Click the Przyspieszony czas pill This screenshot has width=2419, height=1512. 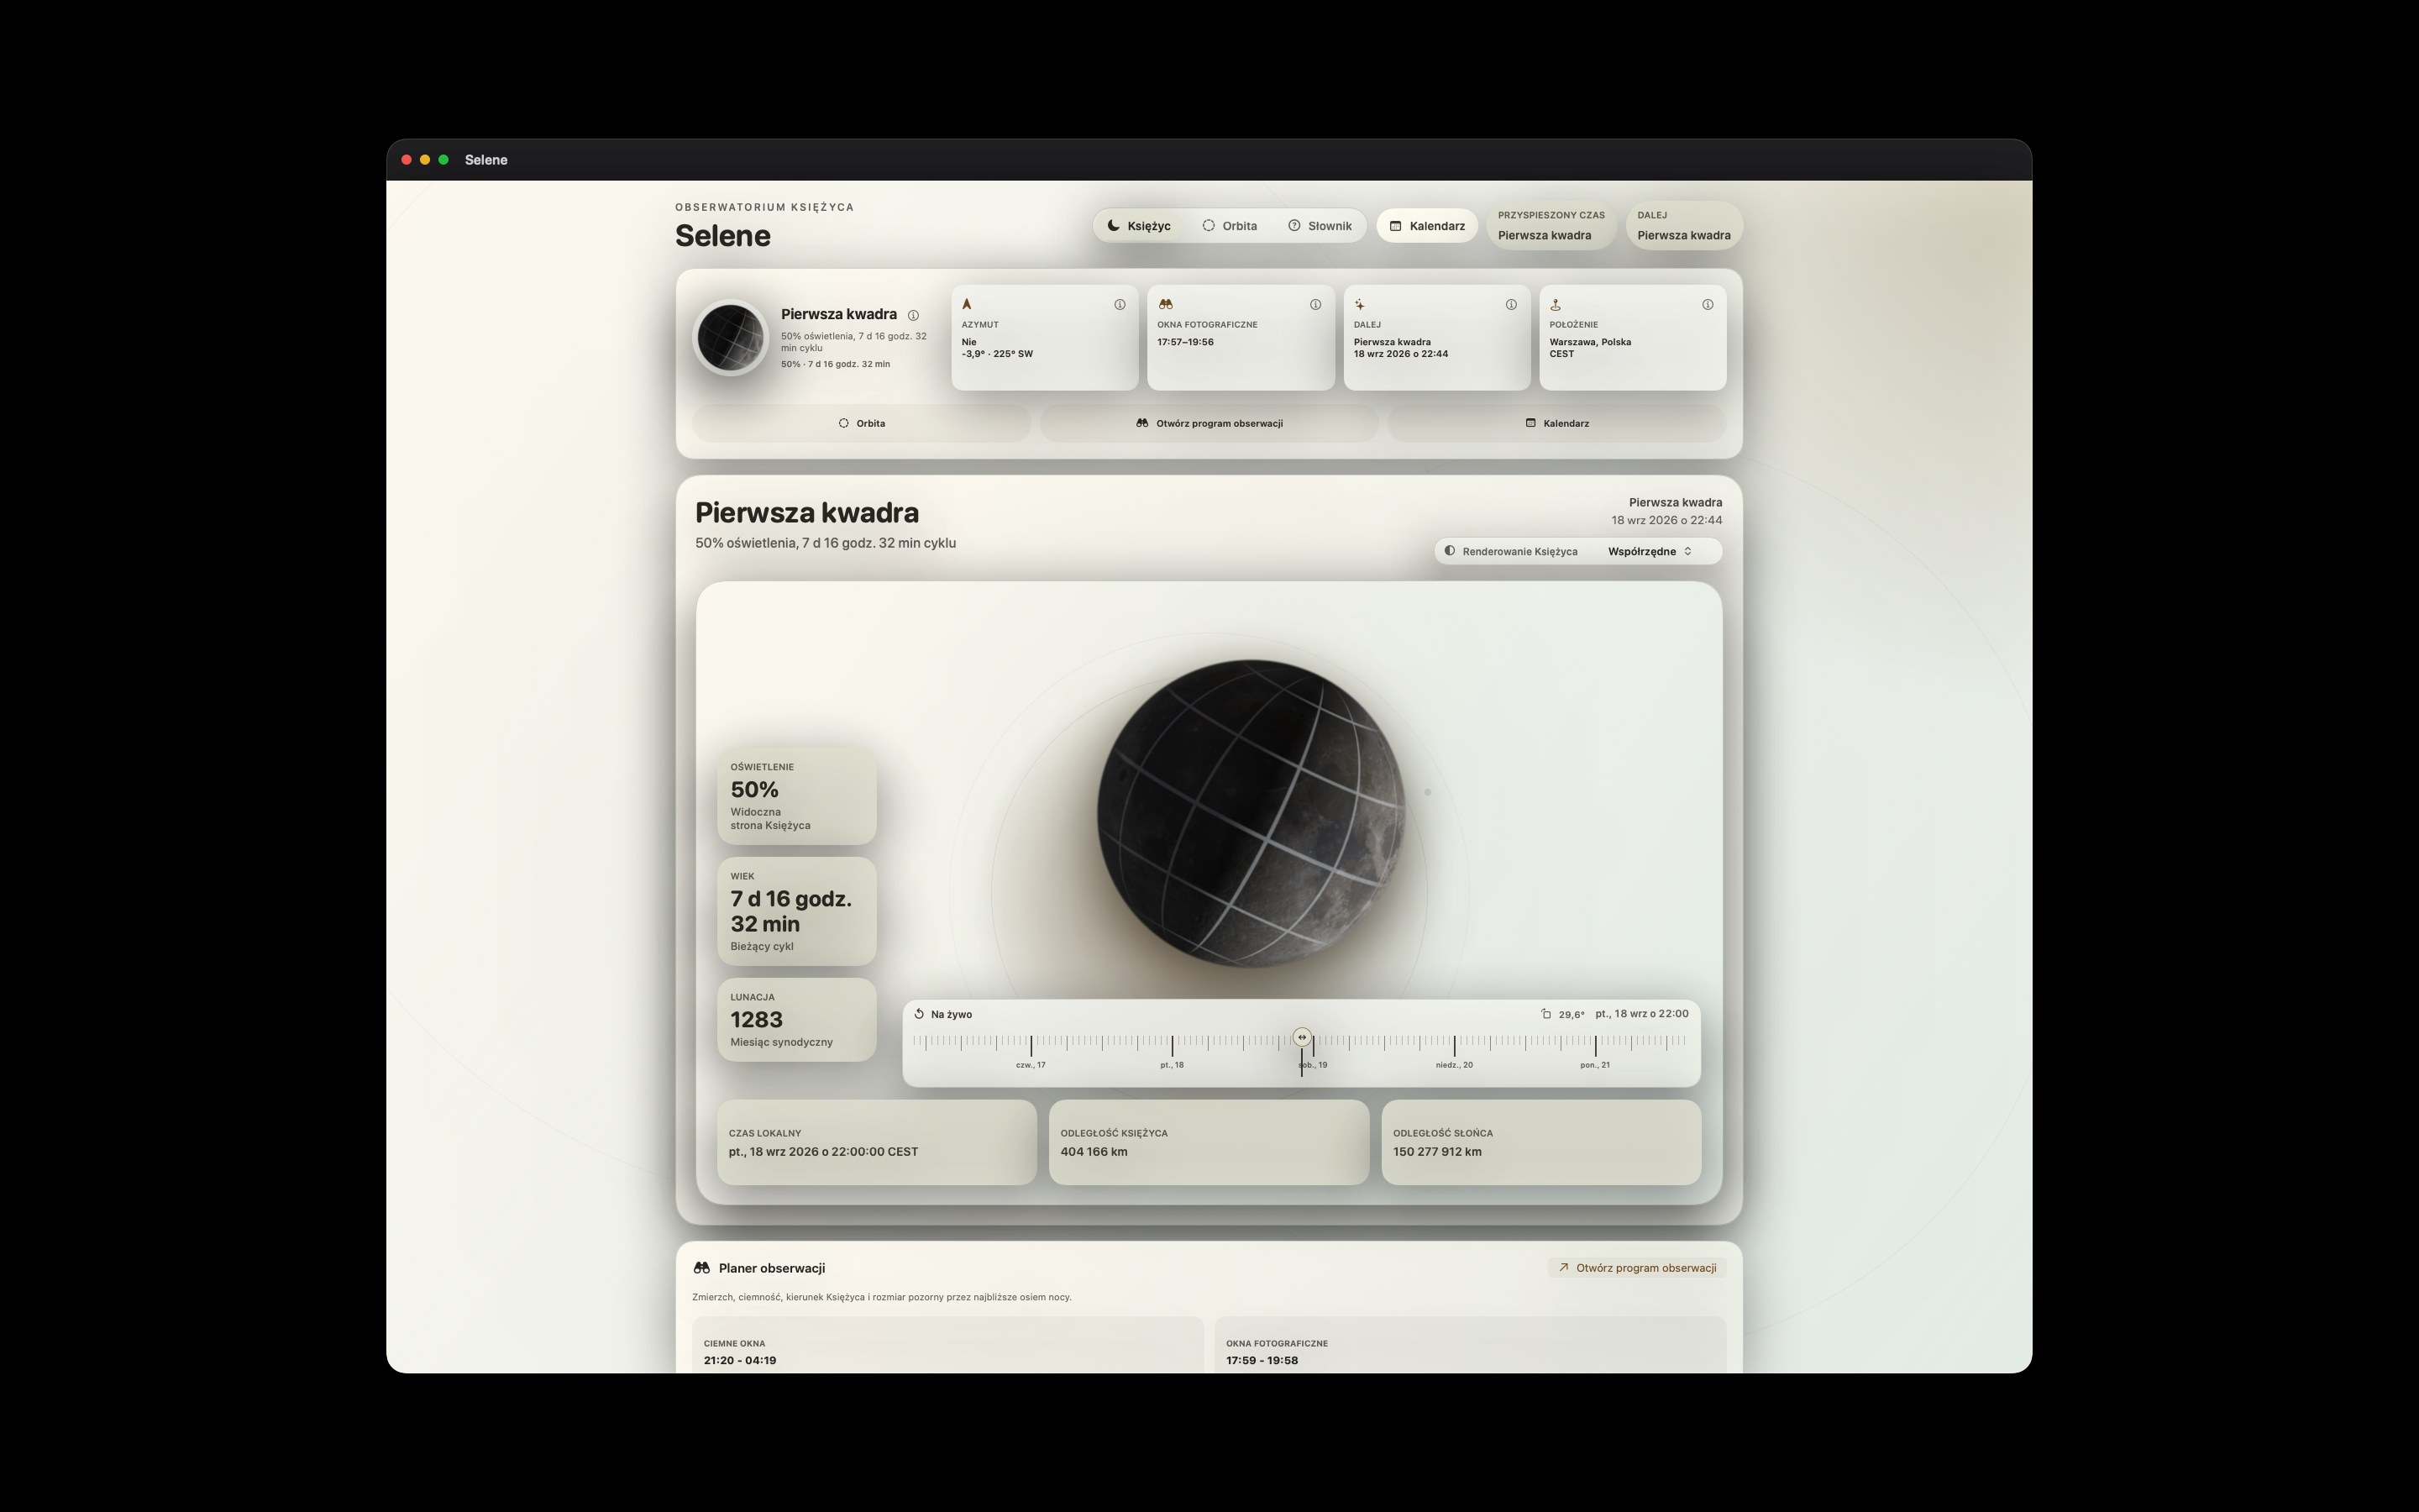tap(1551, 226)
